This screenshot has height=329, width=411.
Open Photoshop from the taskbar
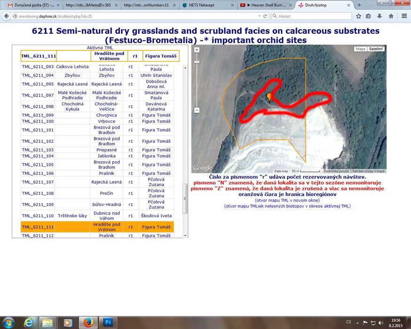108,322
